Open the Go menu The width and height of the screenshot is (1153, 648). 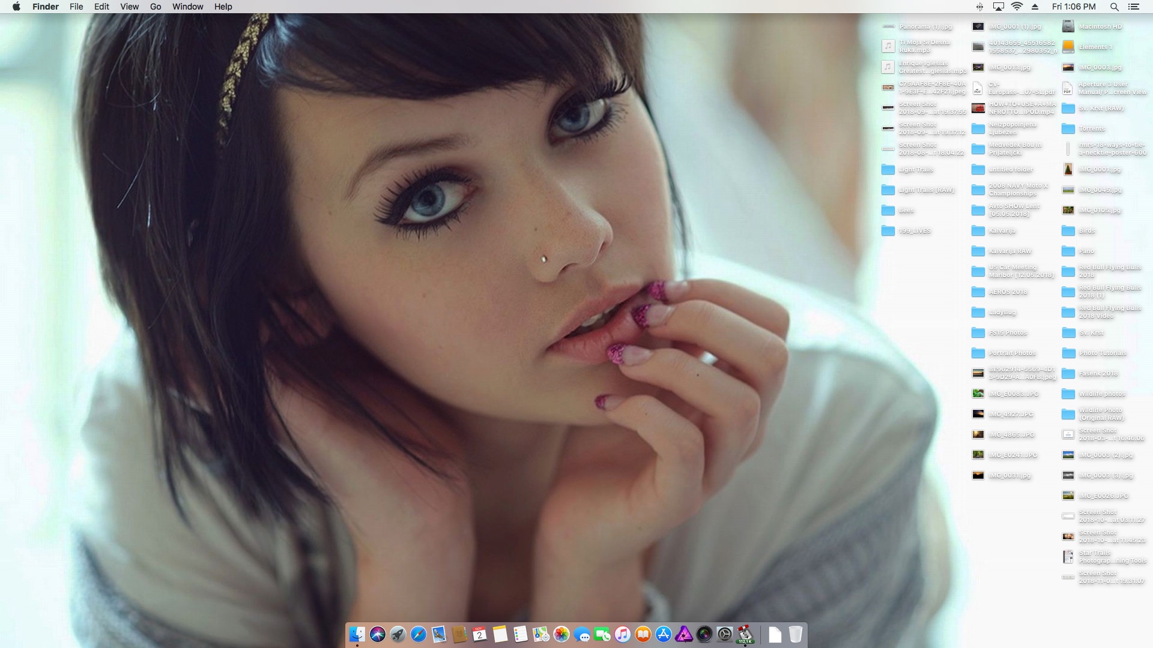pyautogui.click(x=156, y=7)
